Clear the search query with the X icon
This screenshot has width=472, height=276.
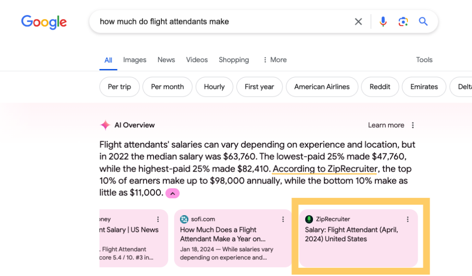click(358, 21)
